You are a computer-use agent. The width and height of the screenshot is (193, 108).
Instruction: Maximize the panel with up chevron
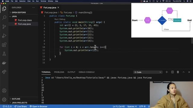184,72
